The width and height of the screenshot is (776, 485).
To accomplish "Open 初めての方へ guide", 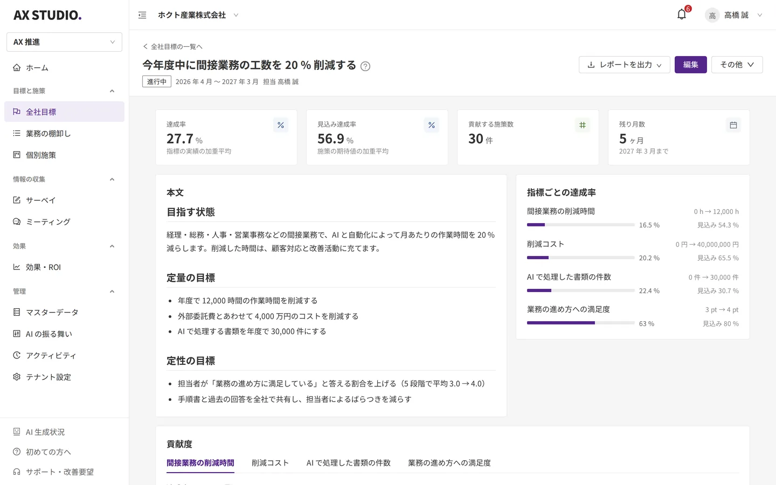I will click(64, 452).
